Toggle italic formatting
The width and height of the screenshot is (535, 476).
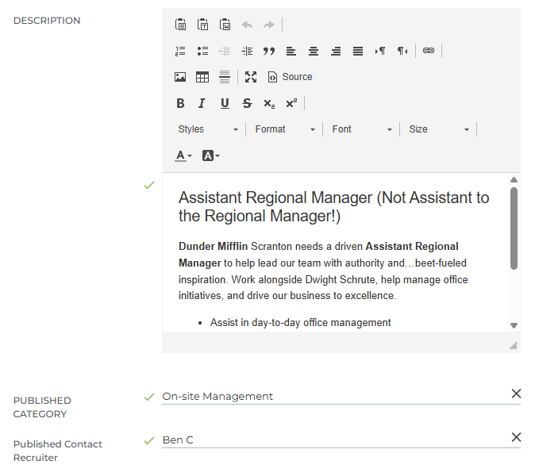202,103
